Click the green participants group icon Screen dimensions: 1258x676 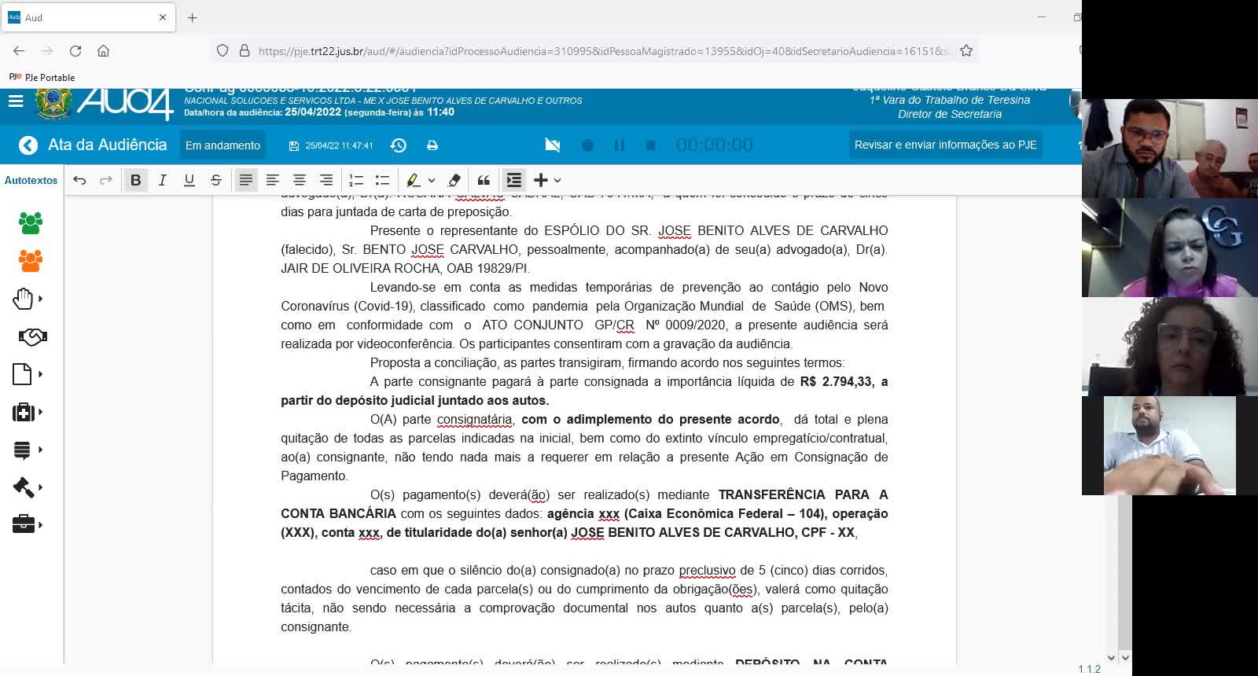31,223
